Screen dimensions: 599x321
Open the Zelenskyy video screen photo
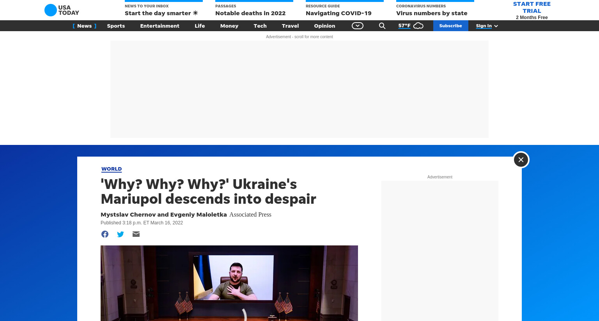pyautogui.click(x=229, y=283)
